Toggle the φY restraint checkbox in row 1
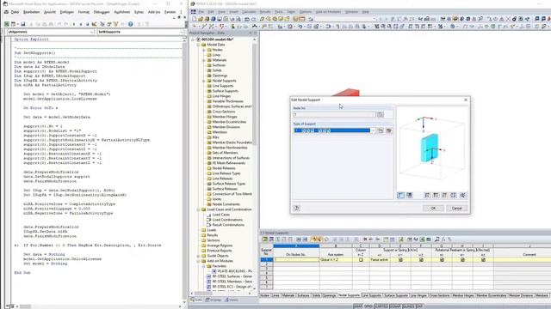Image resolution: width=551 pixels, height=309 pixels. (x=462, y=259)
